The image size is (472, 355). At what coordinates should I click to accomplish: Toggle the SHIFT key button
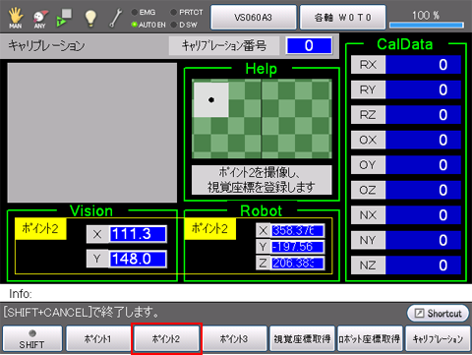pos(32,339)
